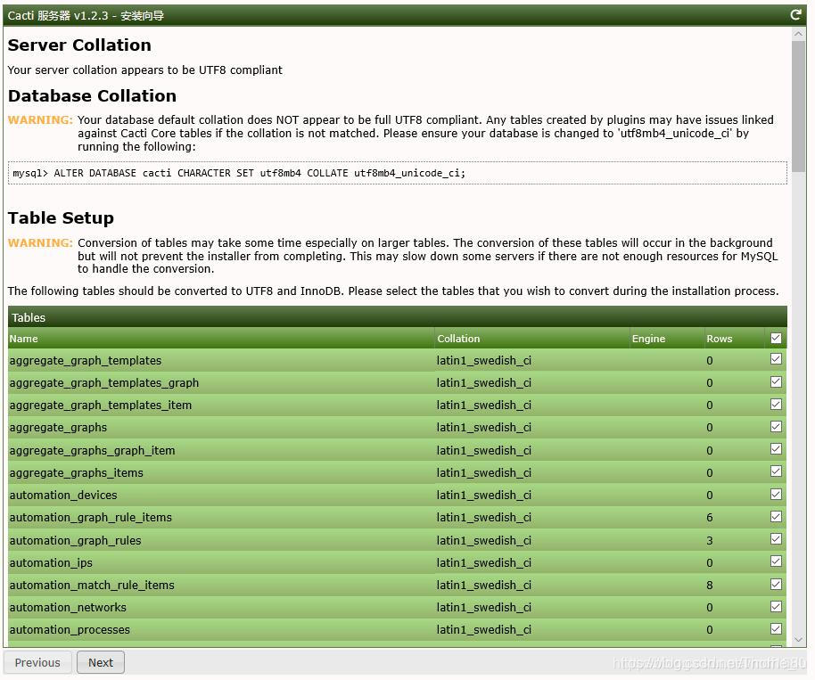Toggle checkbox for aggregate_graphs_items
Viewport: 815px width, 680px height.
(x=776, y=471)
